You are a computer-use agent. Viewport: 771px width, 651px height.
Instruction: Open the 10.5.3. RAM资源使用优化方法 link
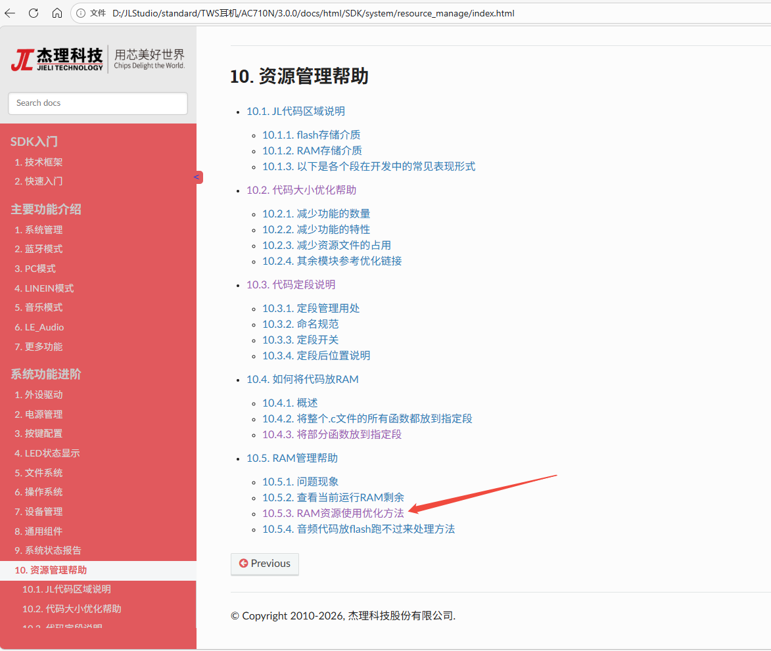tap(333, 514)
